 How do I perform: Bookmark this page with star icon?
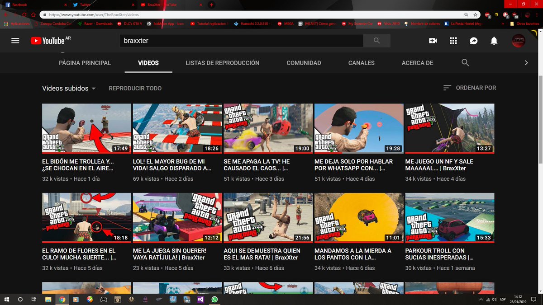[x=476, y=15]
